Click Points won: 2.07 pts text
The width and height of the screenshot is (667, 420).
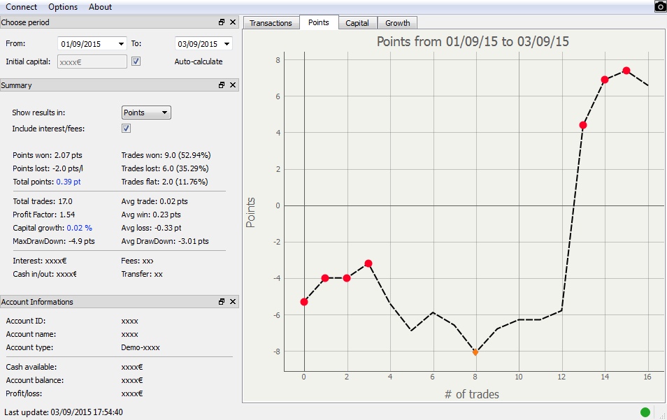[x=48, y=155]
